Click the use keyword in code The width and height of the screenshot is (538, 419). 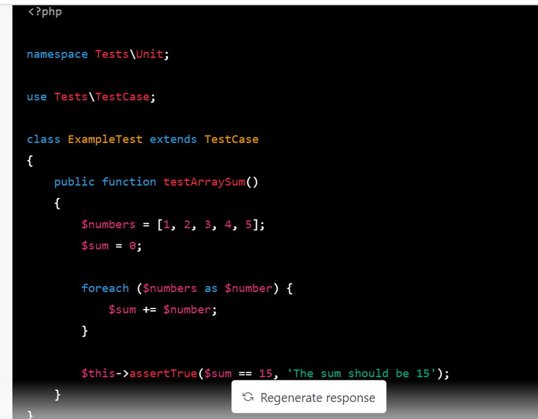[x=37, y=97]
